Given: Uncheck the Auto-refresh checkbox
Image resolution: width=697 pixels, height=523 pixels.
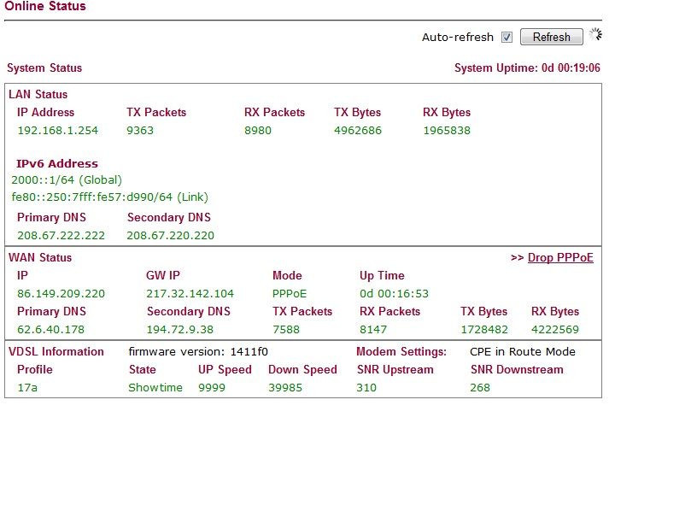Looking at the screenshot, I should coord(507,37).
